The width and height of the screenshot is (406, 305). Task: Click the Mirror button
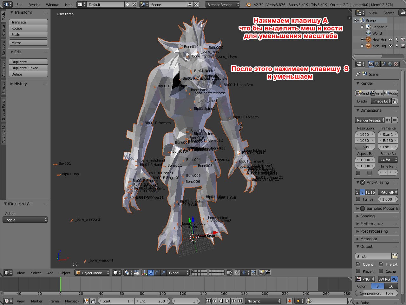[x=29, y=43]
